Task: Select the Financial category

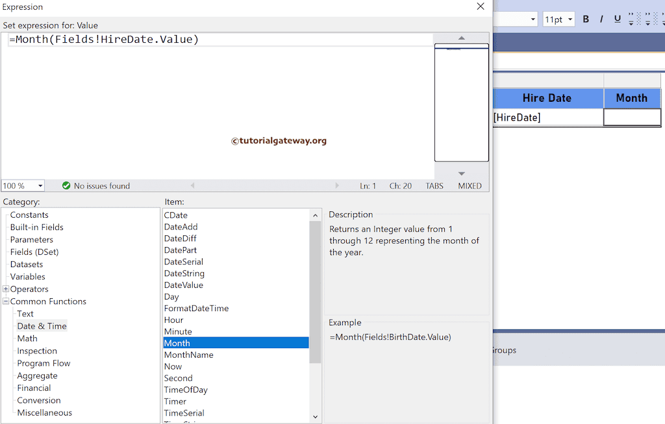Action: click(34, 388)
